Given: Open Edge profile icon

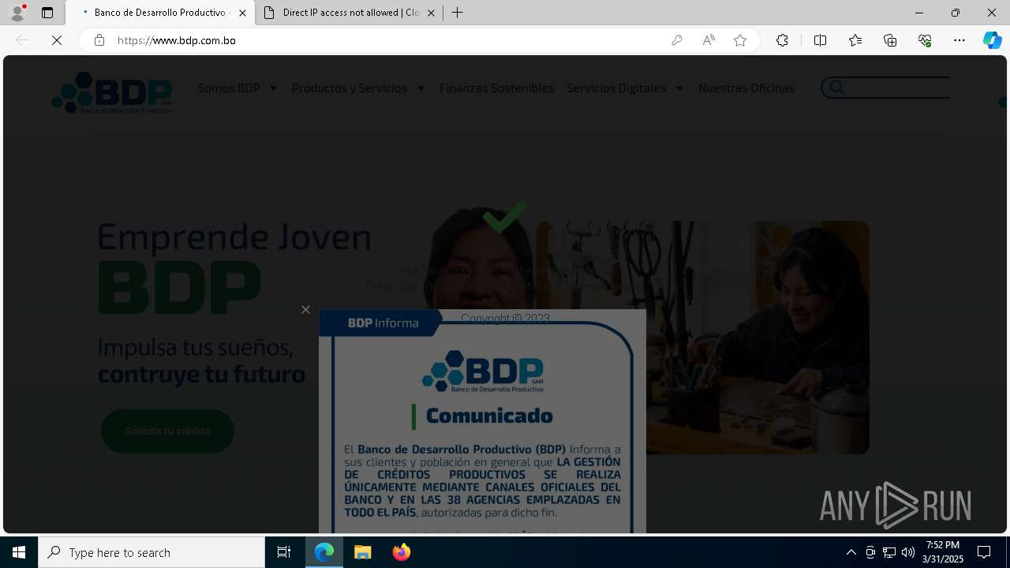Looking at the screenshot, I should tap(17, 13).
